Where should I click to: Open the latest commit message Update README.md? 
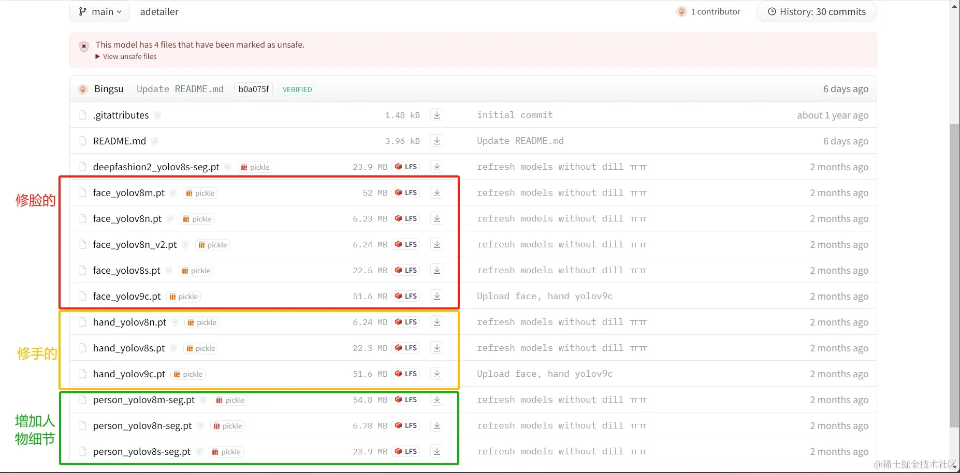click(180, 89)
